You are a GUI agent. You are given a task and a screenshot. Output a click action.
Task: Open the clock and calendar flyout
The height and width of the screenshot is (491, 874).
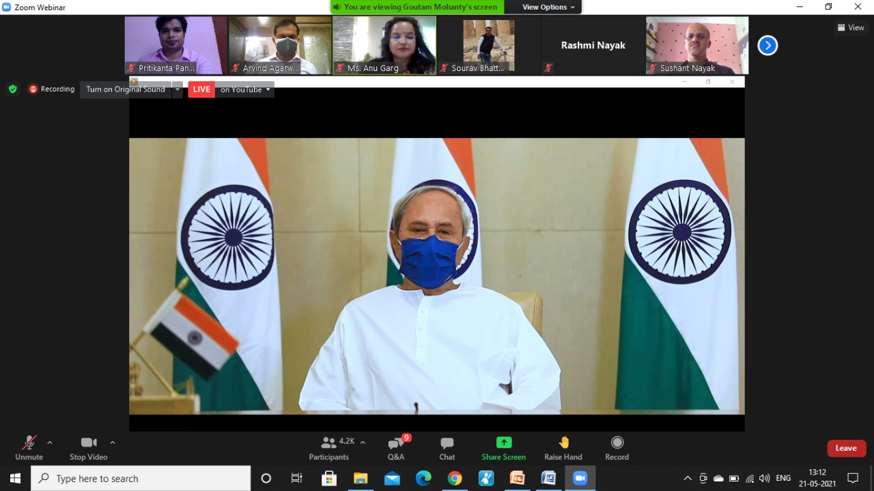pos(817,478)
